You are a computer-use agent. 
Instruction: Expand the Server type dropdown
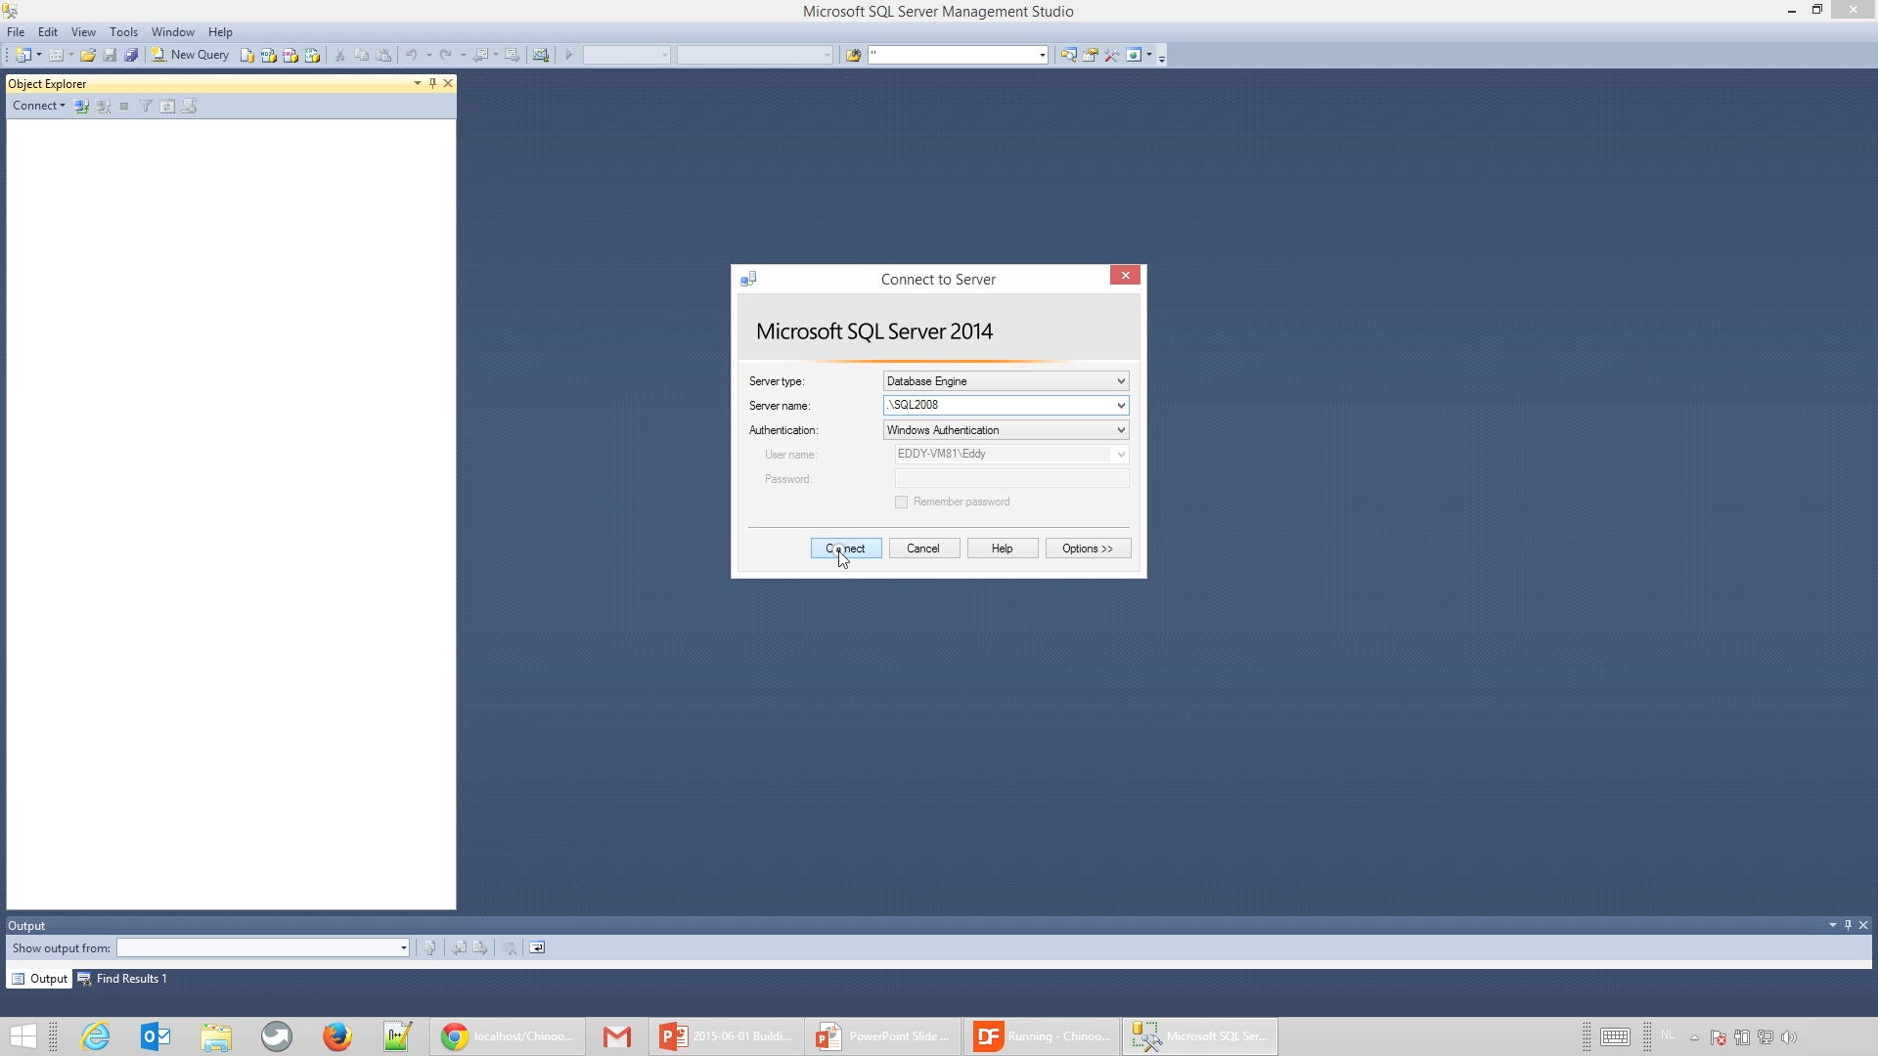coord(1121,381)
